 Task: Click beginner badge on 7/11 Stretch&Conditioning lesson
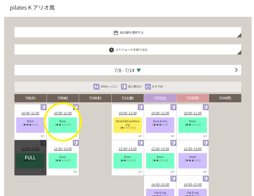(141, 107)
